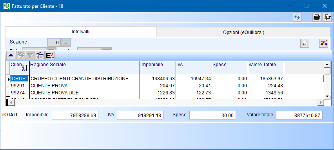Click the Totali Imponibile field
Screen dimensions: 334x150
pyautogui.click(x=75, y=115)
